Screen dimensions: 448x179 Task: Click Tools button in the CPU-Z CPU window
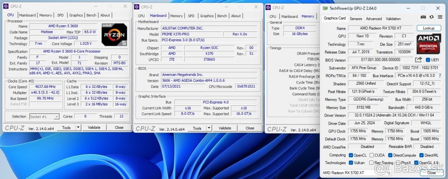tap(66, 127)
